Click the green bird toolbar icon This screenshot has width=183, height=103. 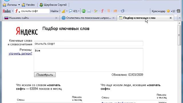(x=96, y=11)
